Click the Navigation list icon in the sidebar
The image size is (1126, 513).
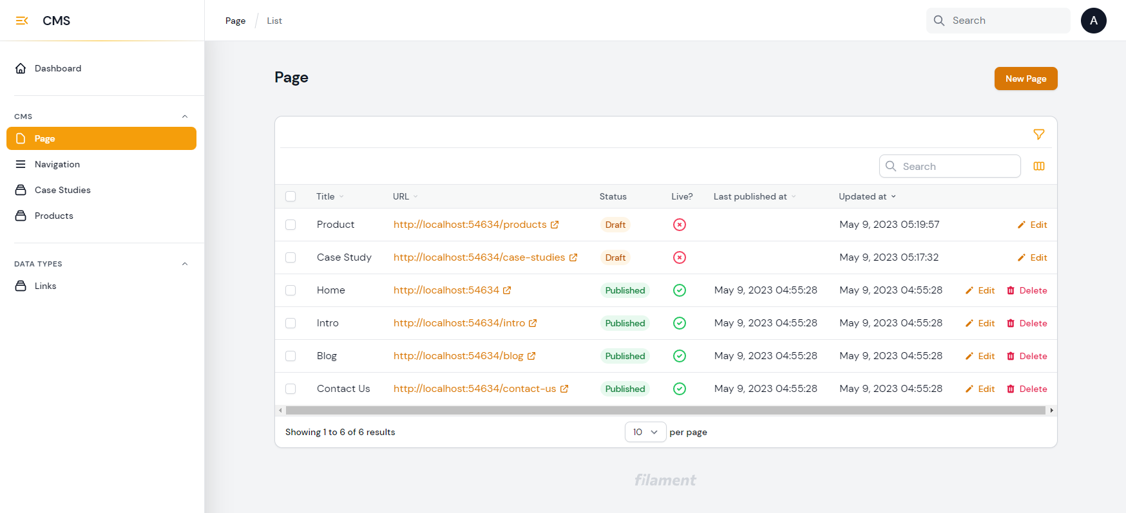pyautogui.click(x=21, y=164)
